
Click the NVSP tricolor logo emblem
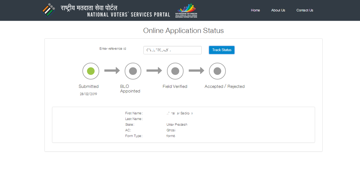tap(48, 10)
